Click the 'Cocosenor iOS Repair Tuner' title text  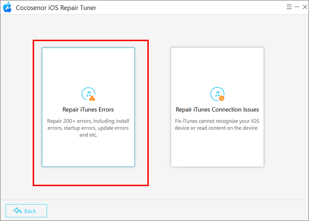56,7
